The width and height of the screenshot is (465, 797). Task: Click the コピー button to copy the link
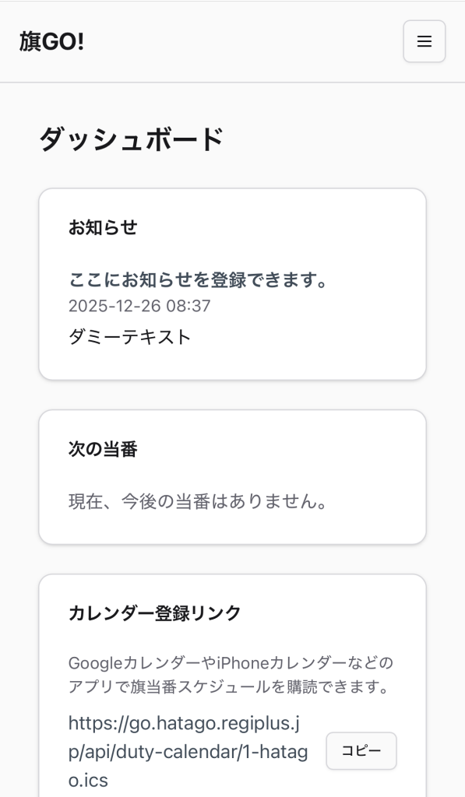click(361, 751)
